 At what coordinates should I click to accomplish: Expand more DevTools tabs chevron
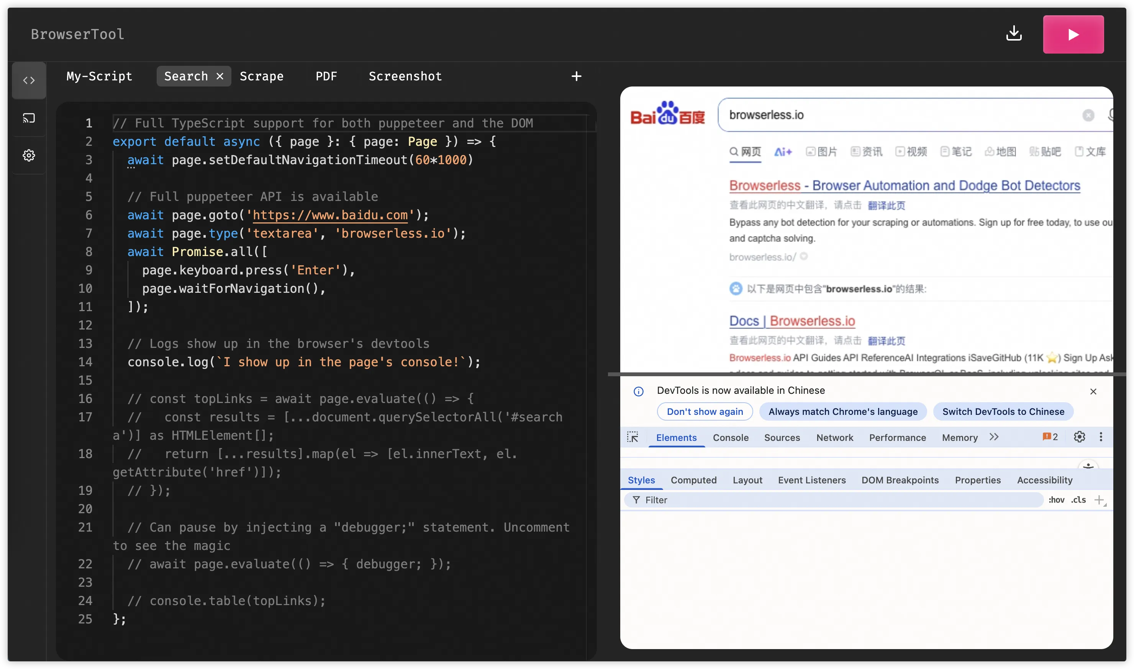click(994, 437)
